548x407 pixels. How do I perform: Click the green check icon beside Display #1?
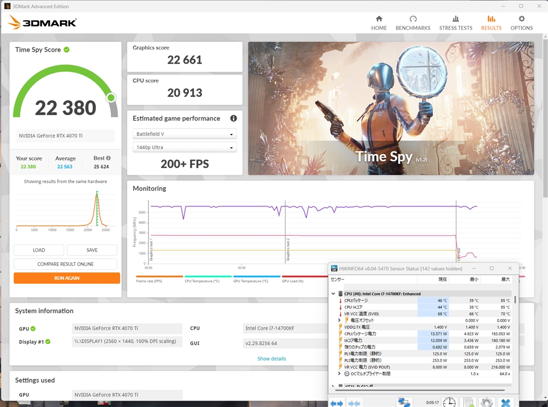pyautogui.click(x=48, y=342)
